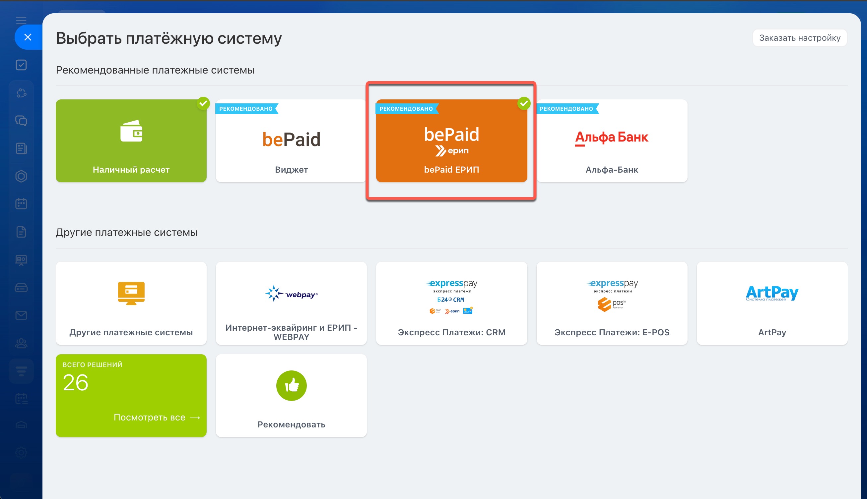Click the users group sidebar icon

click(21, 343)
